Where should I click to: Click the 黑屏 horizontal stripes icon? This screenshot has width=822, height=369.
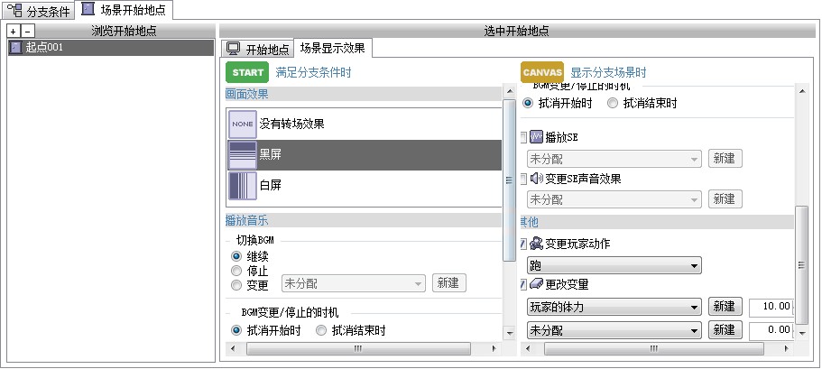(x=242, y=154)
